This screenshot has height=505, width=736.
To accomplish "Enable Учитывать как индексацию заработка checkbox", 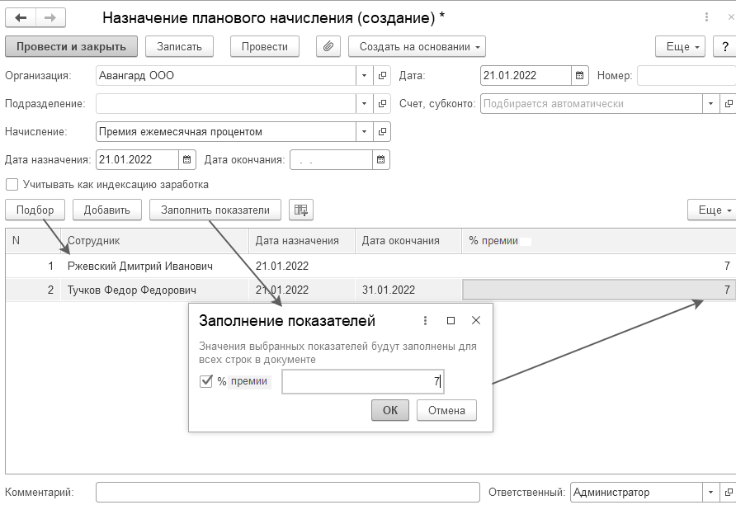I will tap(12, 185).
